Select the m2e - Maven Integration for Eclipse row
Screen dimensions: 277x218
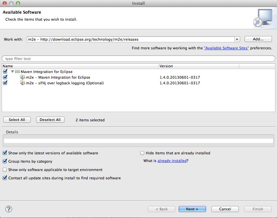coord(138,77)
